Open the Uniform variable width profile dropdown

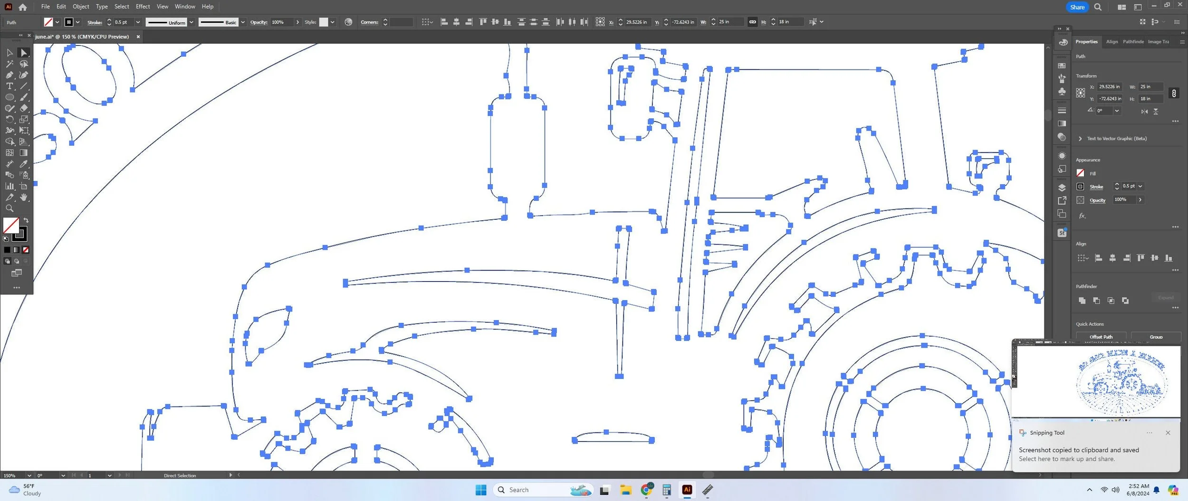pos(191,22)
